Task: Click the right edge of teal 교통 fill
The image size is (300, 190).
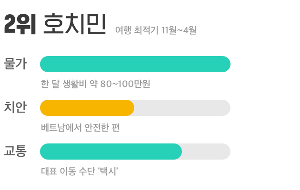Action: 180,152
